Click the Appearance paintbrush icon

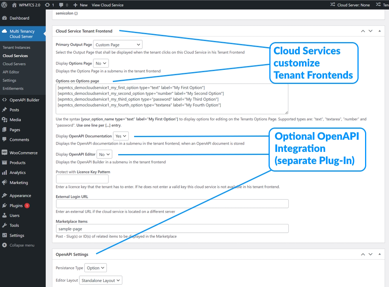pyautogui.click(x=5, y=195)
